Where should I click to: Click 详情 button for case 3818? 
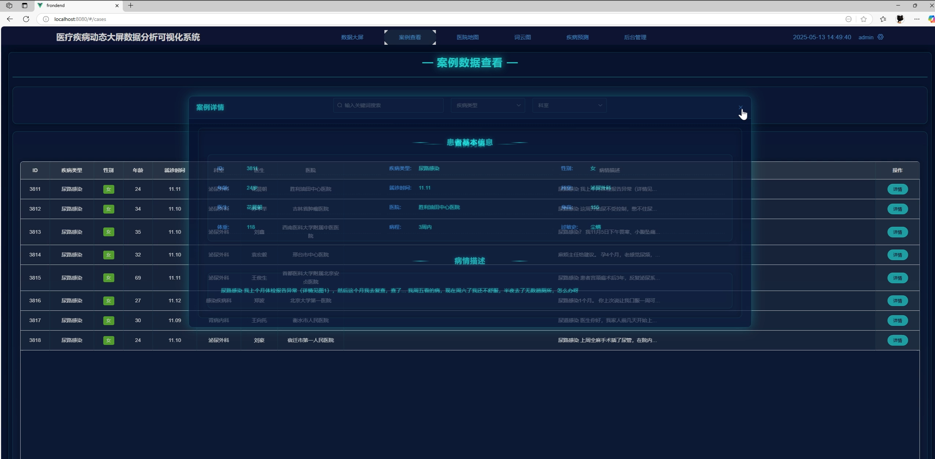pyautogui.click(x=897, y=340)
